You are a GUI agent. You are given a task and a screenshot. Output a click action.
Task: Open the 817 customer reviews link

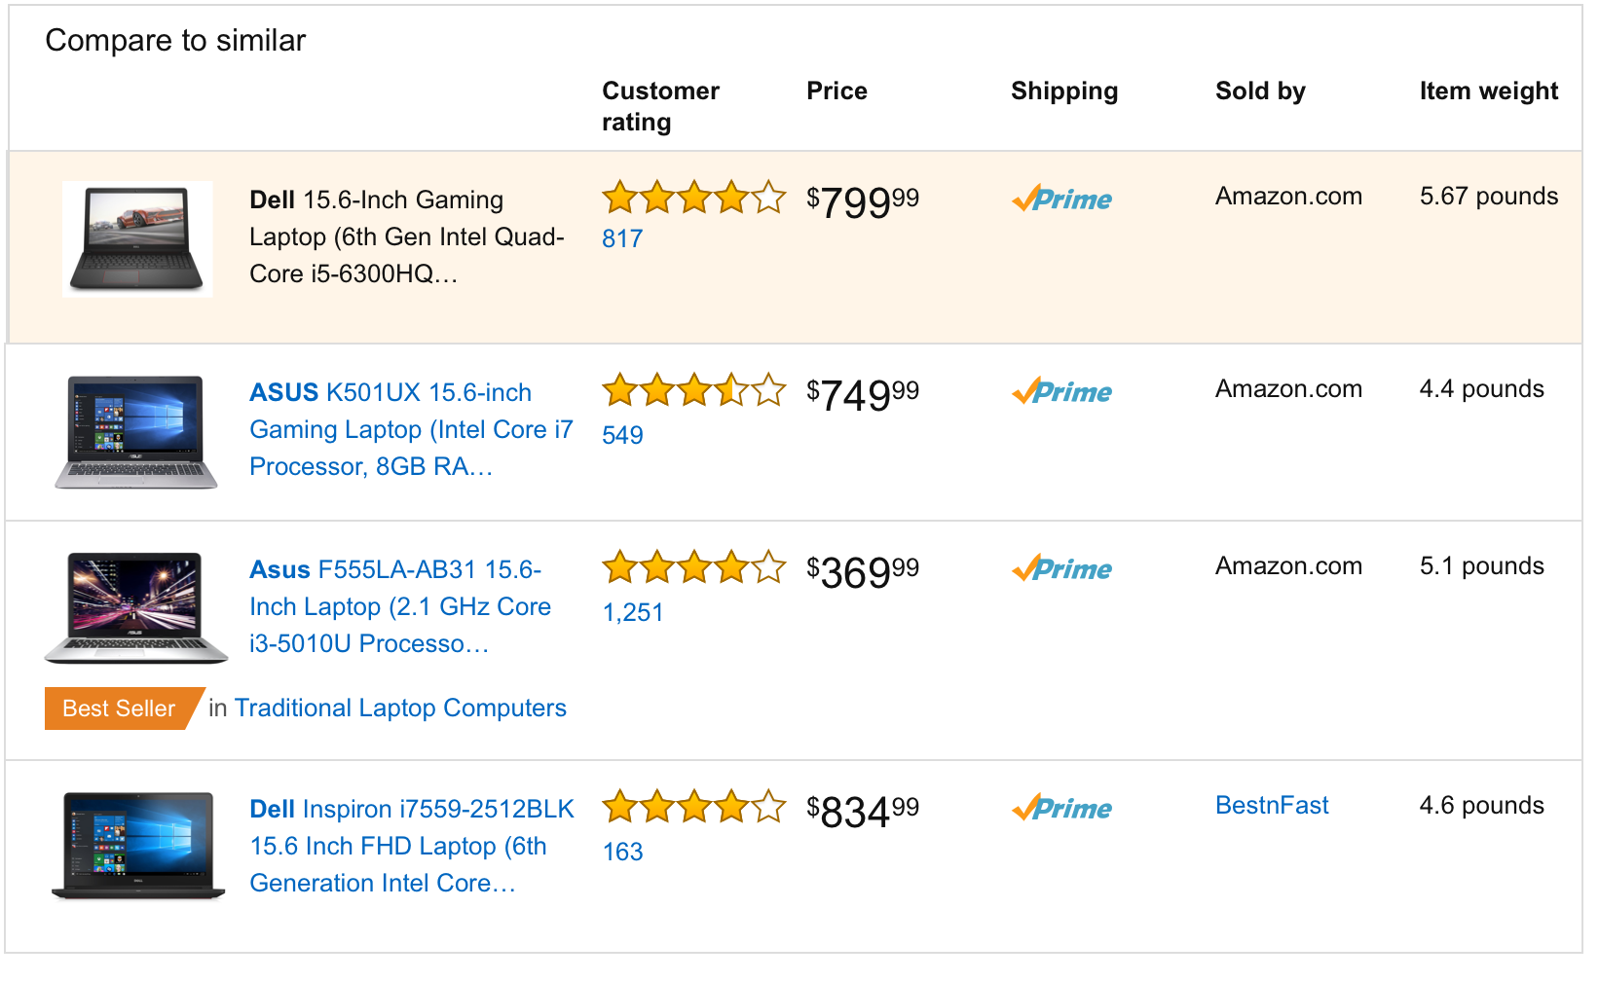point(622,238)
